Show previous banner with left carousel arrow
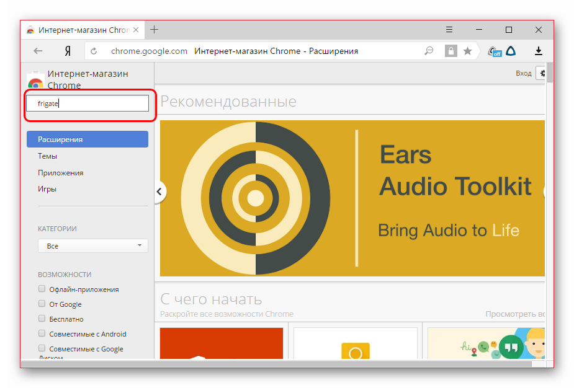The image size is (574, 388). [x=159, y=192]
